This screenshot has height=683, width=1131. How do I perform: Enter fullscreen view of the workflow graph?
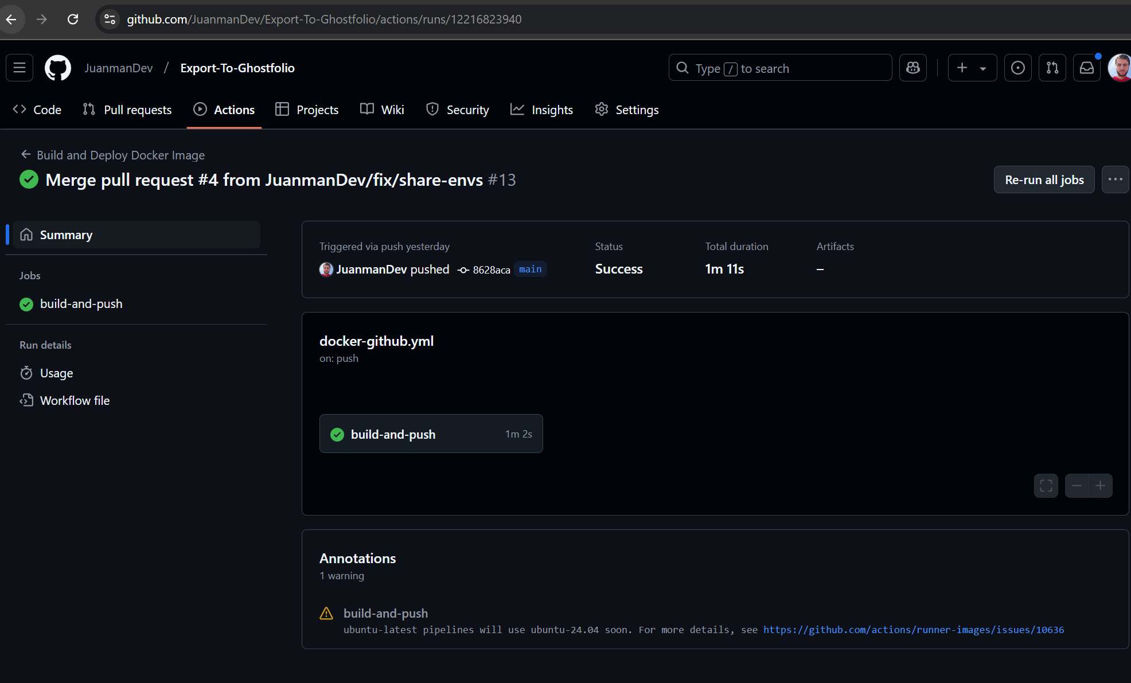pos(1046,485)
